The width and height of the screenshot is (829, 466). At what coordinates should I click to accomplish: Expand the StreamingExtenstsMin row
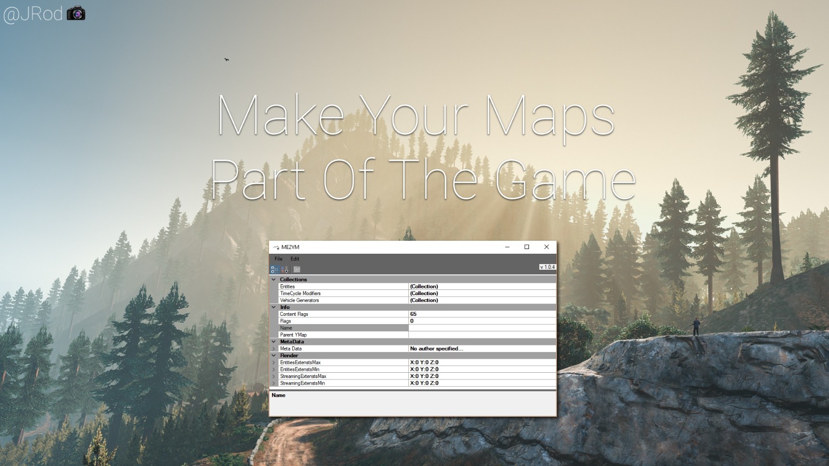coord(274,383)
